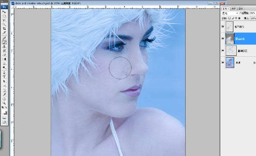Toggle lock image pixels brush icon
The width and height of the screenshot is (256, 156).
click(233, 18)
